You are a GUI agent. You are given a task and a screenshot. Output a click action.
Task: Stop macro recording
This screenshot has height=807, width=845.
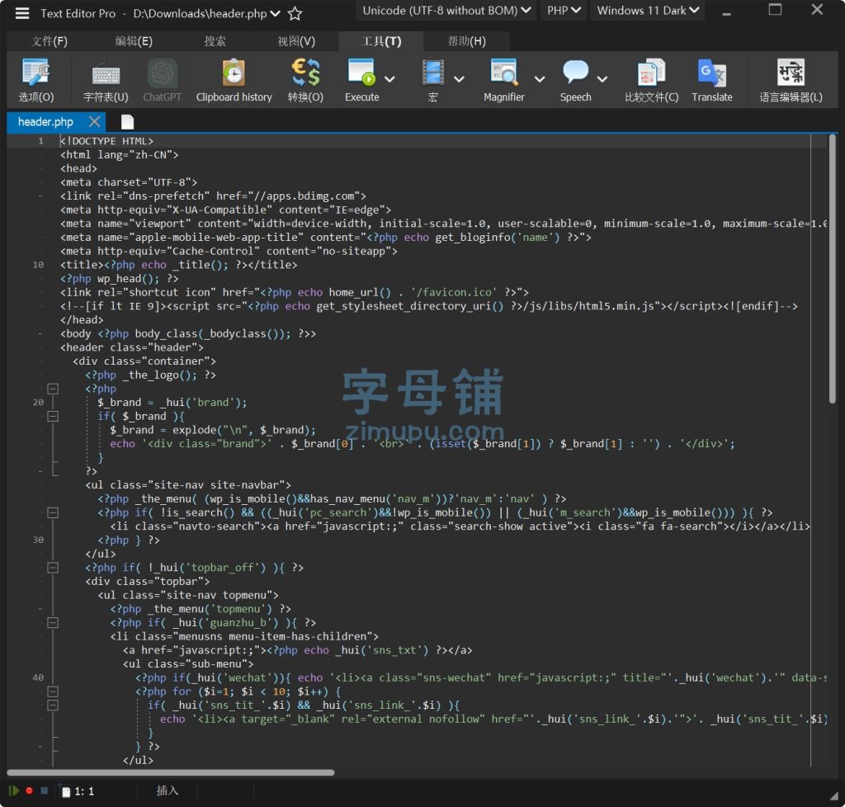[x=45, y=790]
